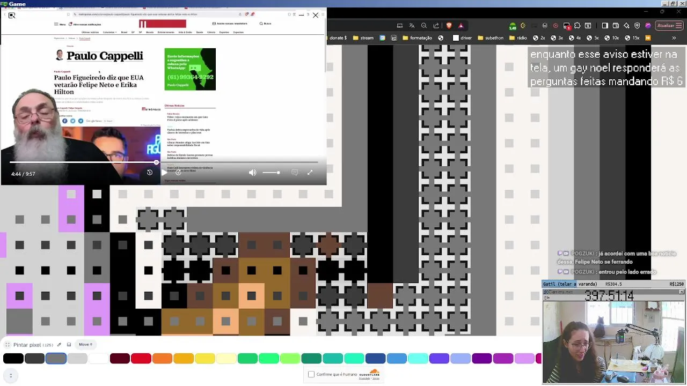Click the save icon beside Pintar pixel
This screenshot has width=687, height=386.
click(x=69, y=345)
